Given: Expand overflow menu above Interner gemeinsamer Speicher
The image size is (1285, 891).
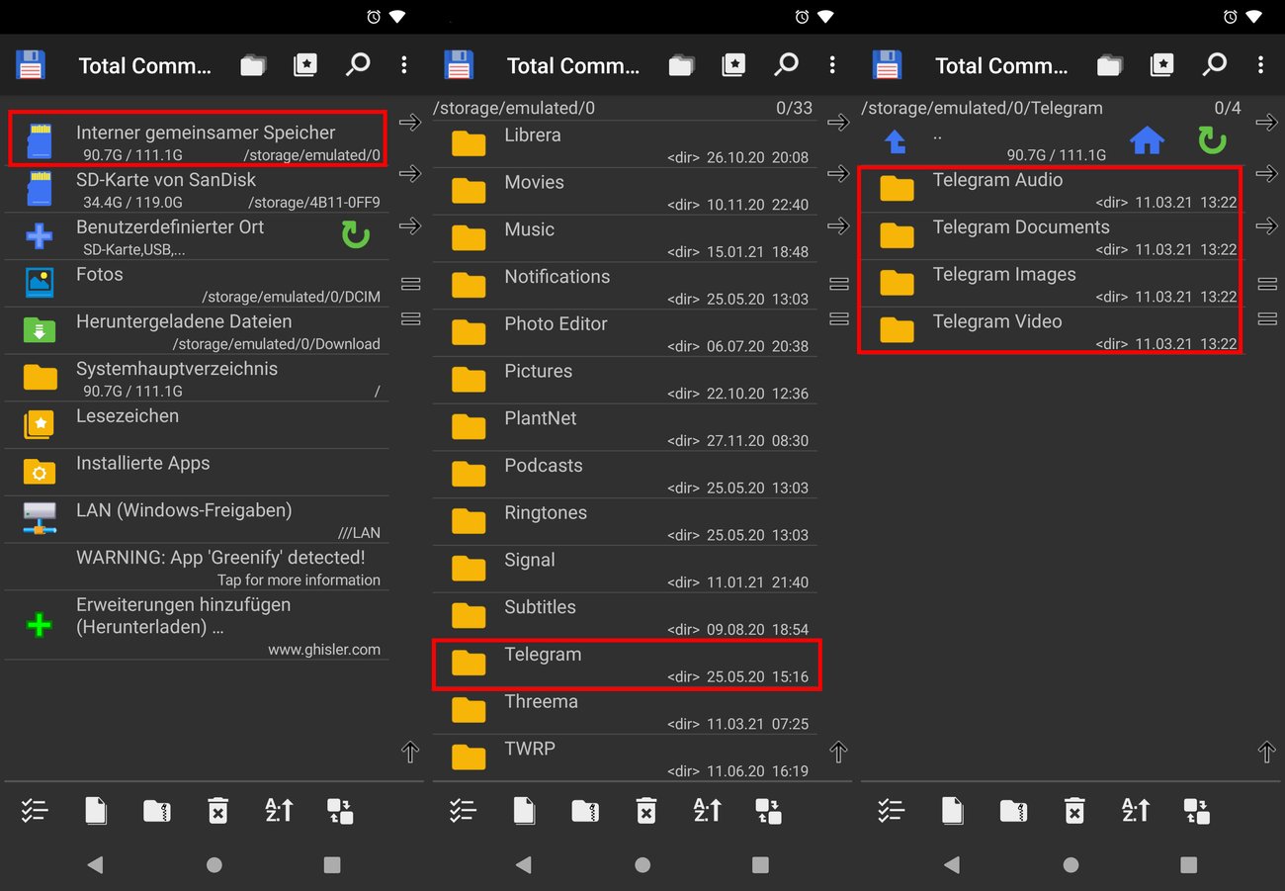Looking at the screenshot, I should point(404,65).
